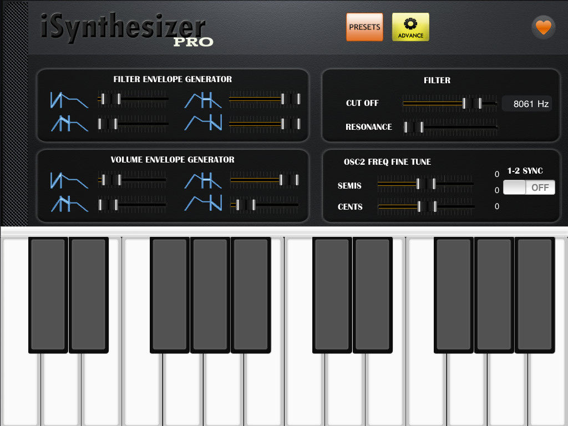Click the Volume Envelope attack waveform icon
This screenshot has width=568, height=426.
click(x=69, y=180)
